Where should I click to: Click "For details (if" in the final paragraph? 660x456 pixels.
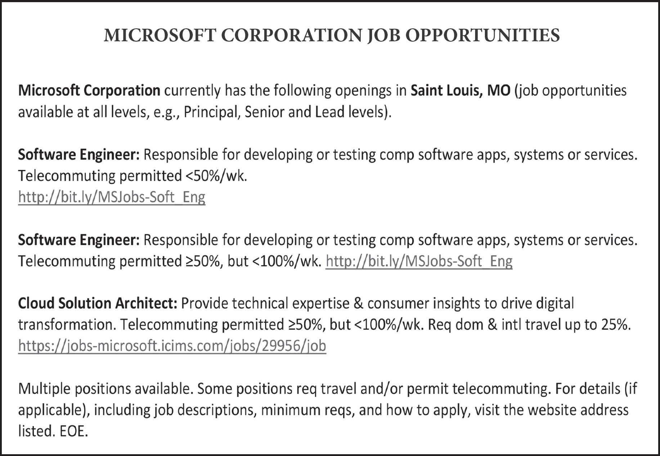[x=596, y=389]
